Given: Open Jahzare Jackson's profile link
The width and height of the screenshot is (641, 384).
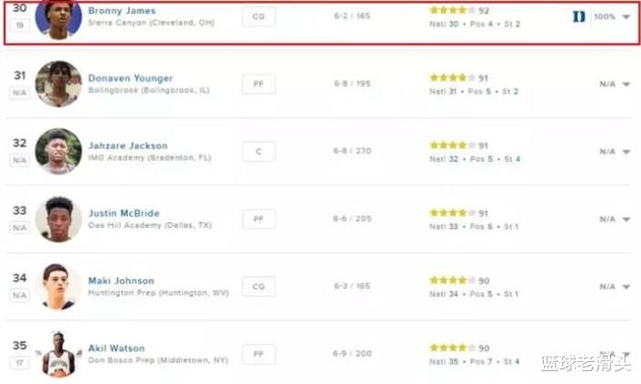Looking at the screenshot, I should click(x=127, y=145).
